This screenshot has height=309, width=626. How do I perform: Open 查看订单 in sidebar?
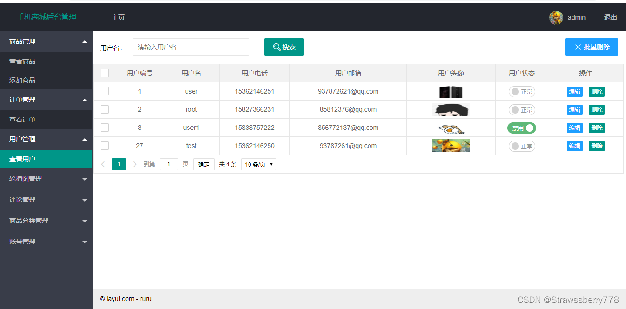(46, 120)
